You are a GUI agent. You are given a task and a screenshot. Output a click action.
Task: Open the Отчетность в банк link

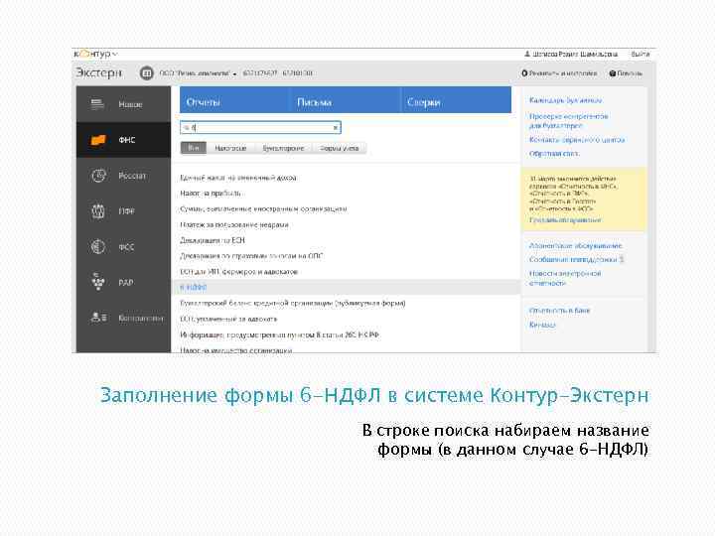[559, 311]
